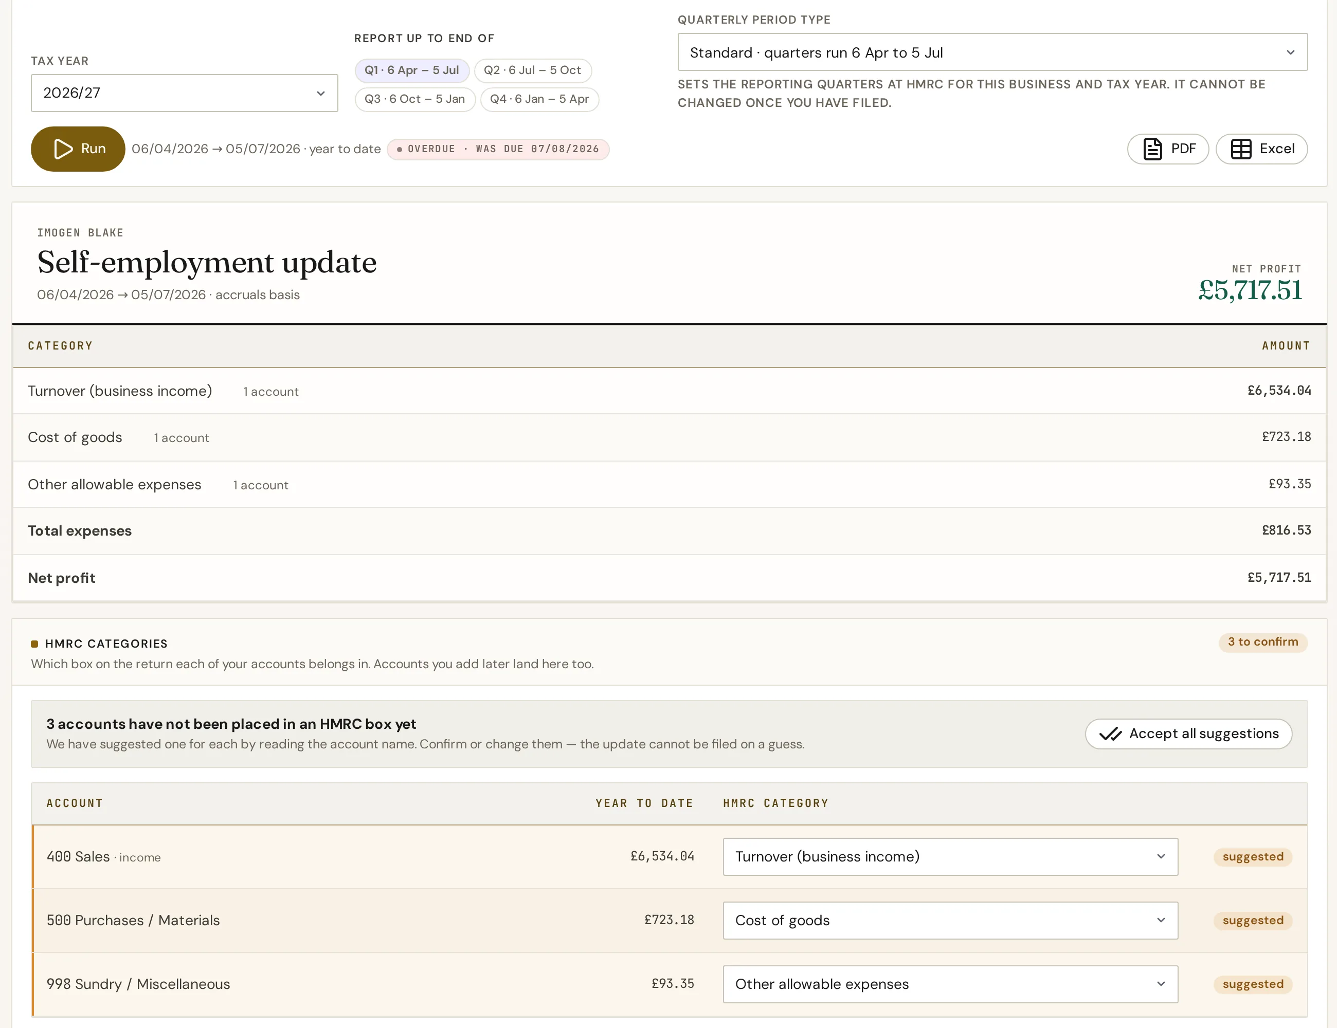
Task: Click the suggested tag on the 998 Sundry row
Action: pos(1253,984)
